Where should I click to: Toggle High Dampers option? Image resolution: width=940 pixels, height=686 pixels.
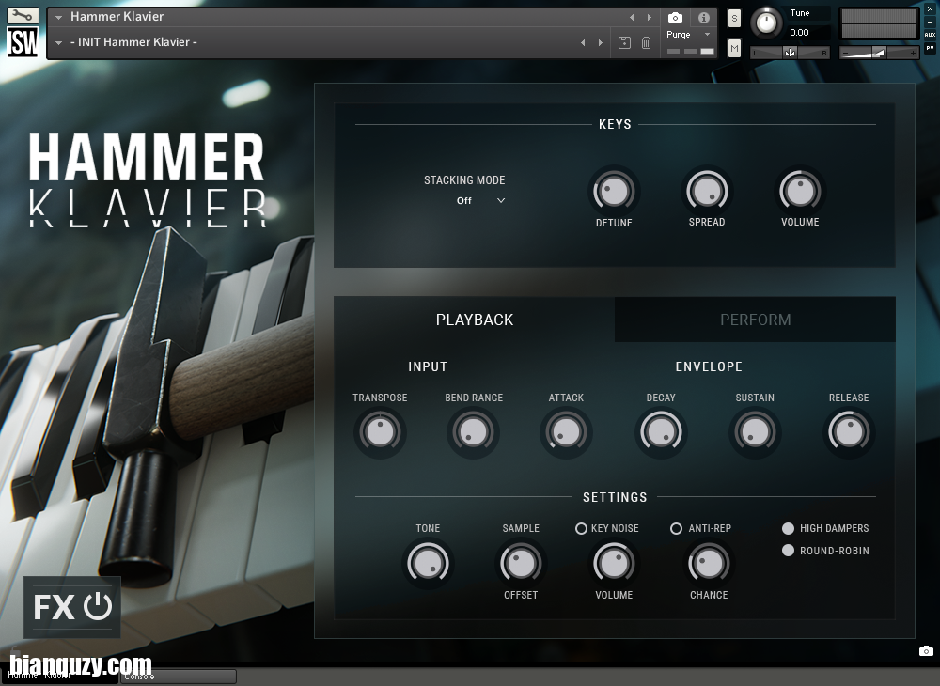coord(789,528)
